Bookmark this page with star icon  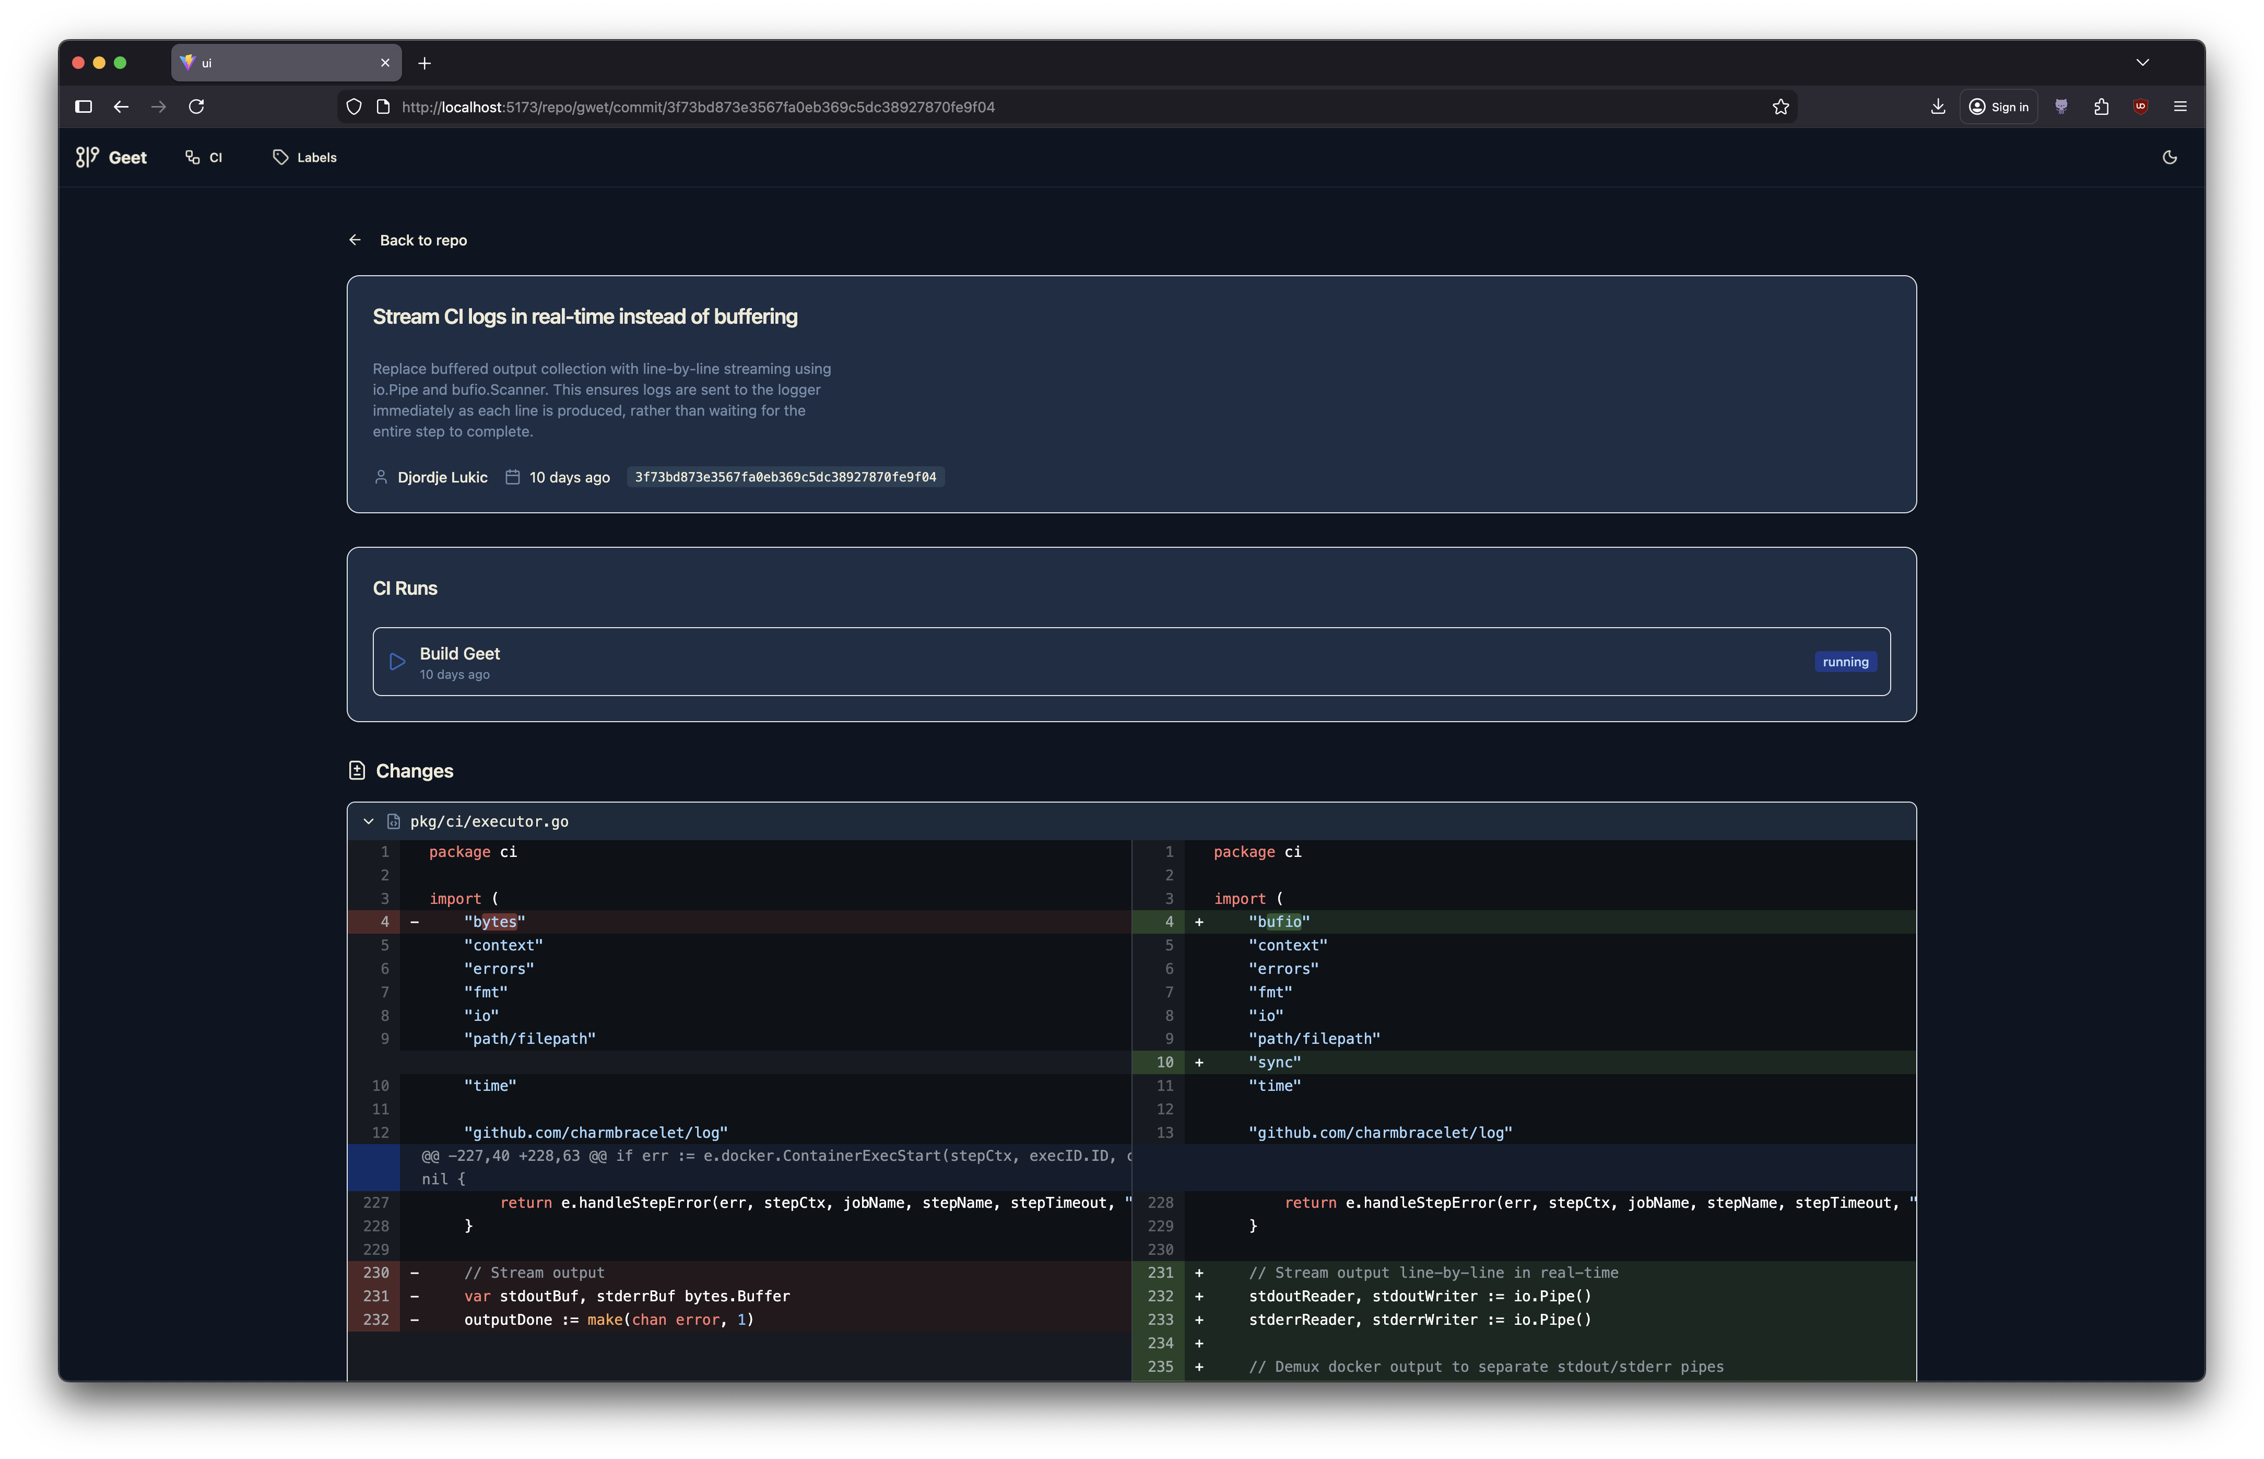click(x=1780, y=107)
